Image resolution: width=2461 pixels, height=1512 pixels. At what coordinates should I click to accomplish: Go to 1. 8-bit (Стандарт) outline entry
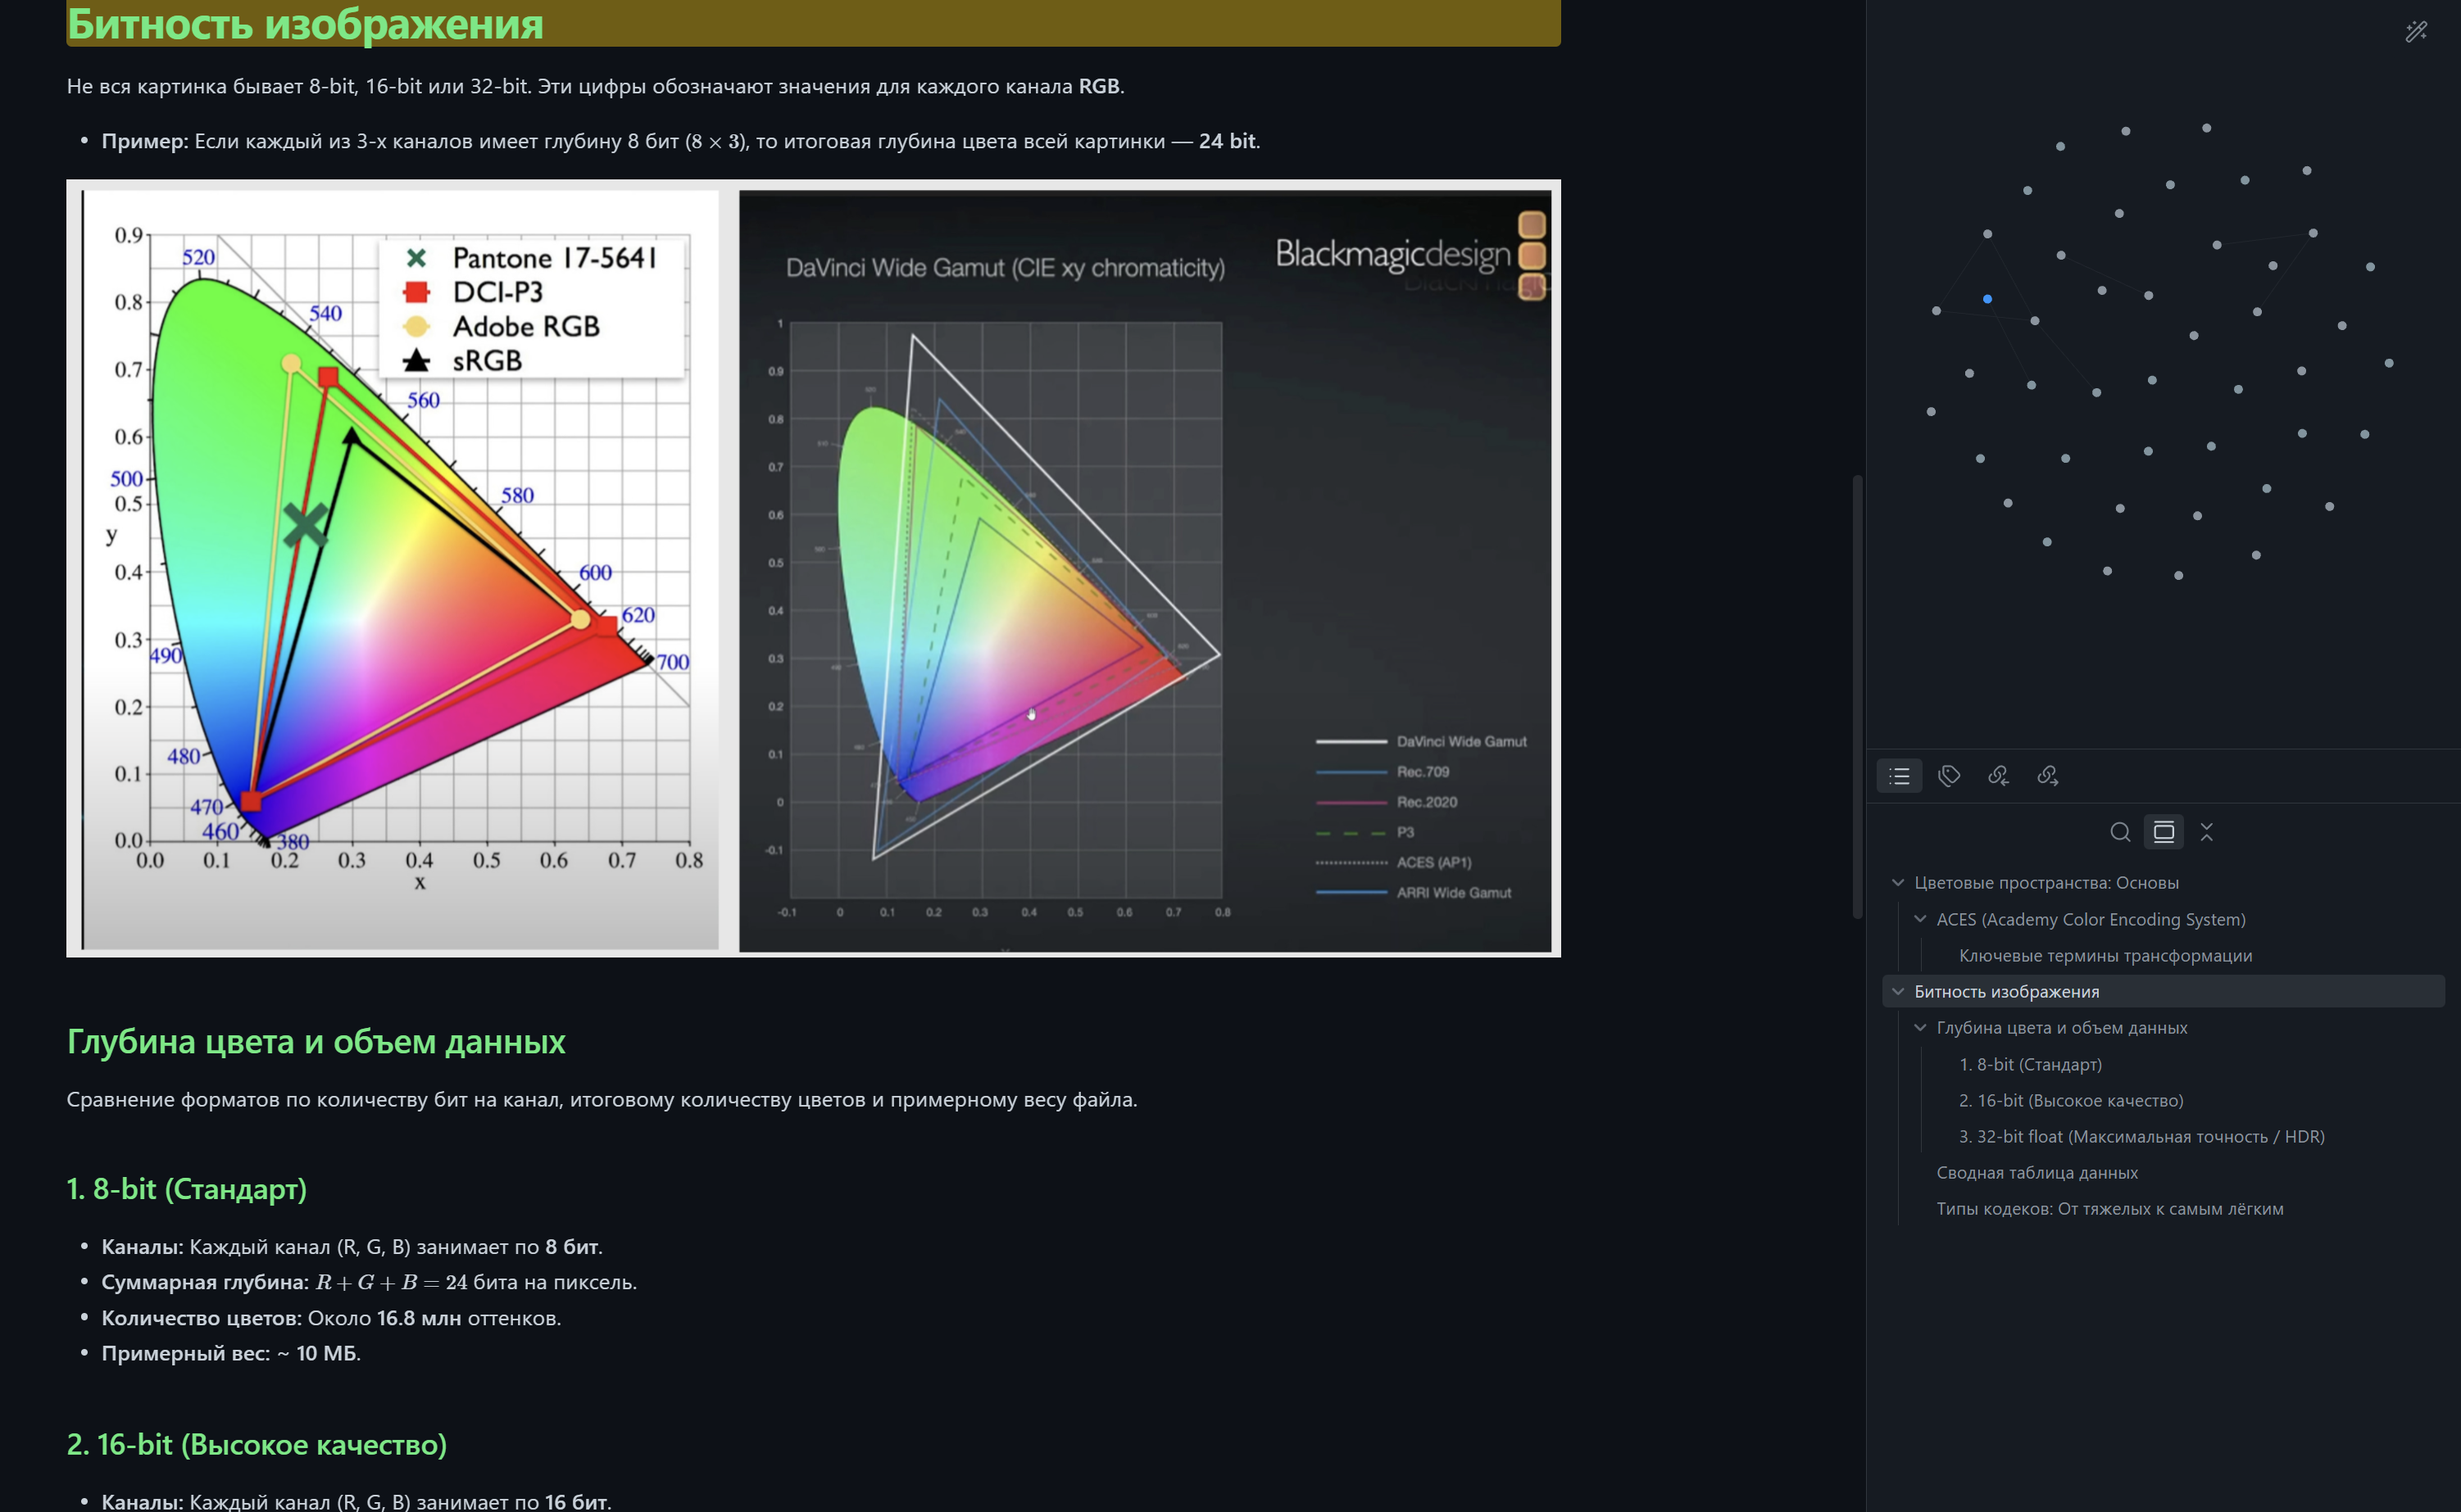(x=2030, y=1064)
